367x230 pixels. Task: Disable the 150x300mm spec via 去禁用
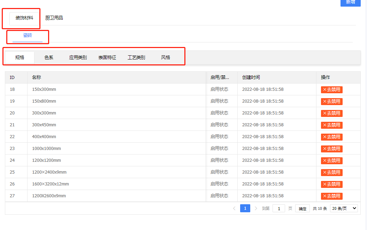(x=331, y=89)
